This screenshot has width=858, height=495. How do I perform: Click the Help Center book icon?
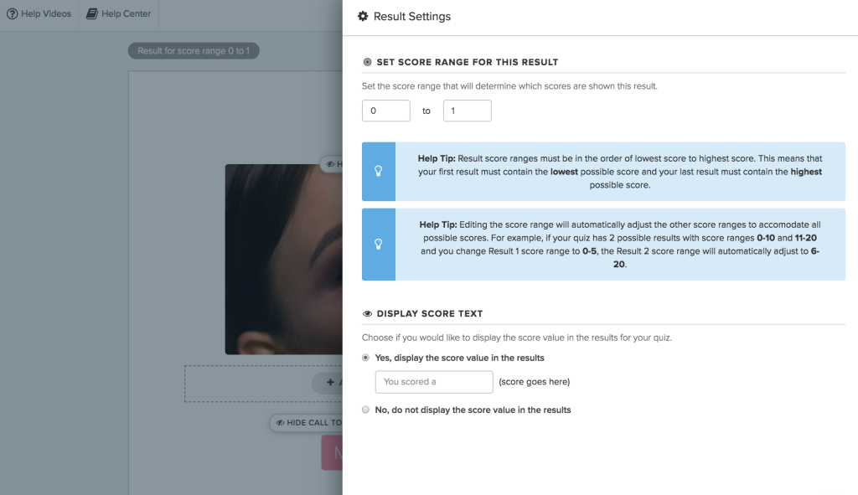pyautogui.click(x=92, y=13)
